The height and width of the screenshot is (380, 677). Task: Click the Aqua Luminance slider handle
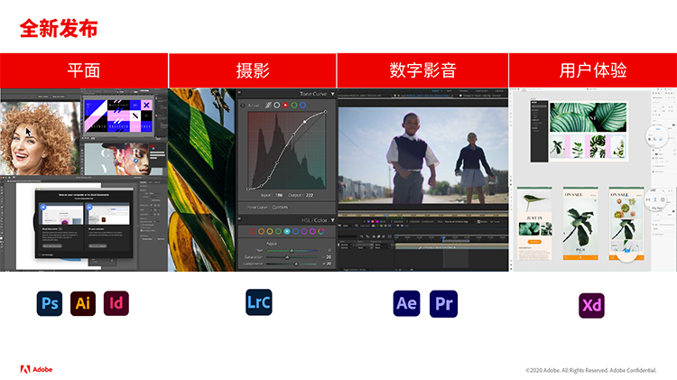point(296,264)
